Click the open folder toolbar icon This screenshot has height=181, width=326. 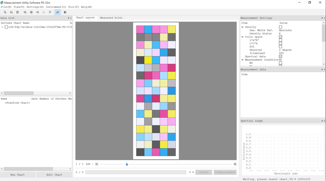tap(11, 12)
